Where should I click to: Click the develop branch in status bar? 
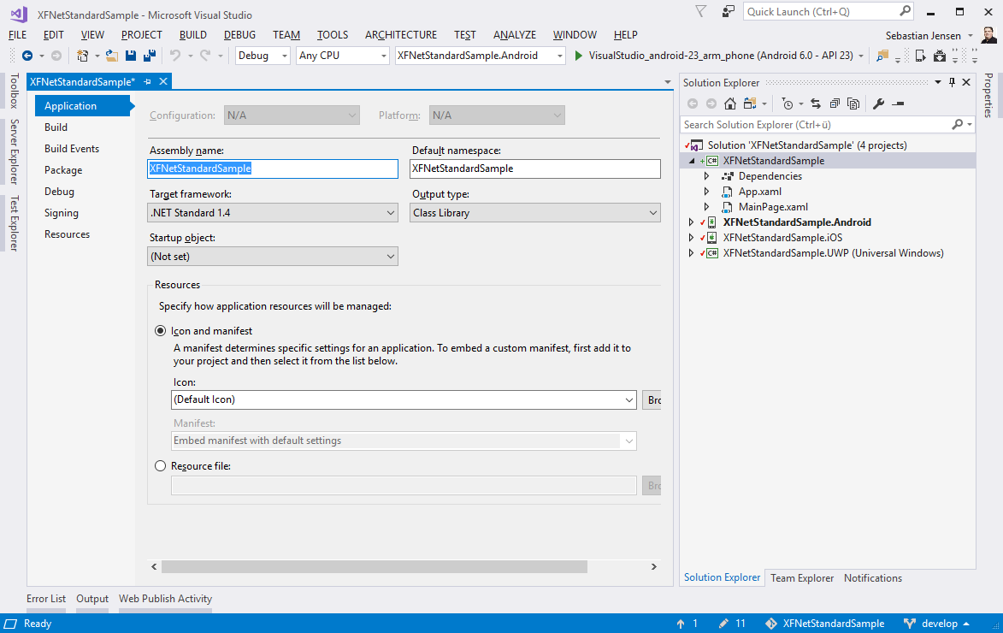pos(938,624)
